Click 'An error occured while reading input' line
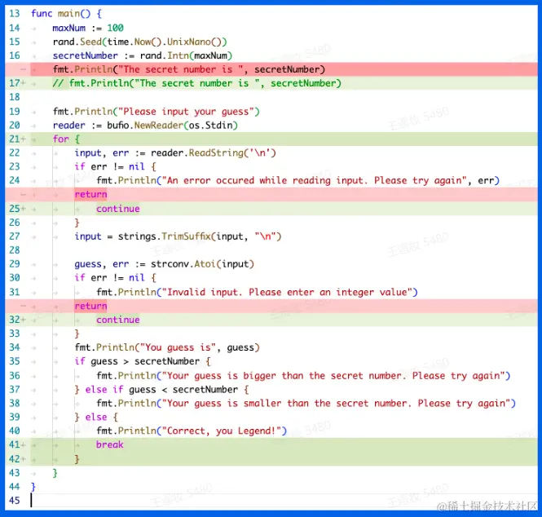 298,180
